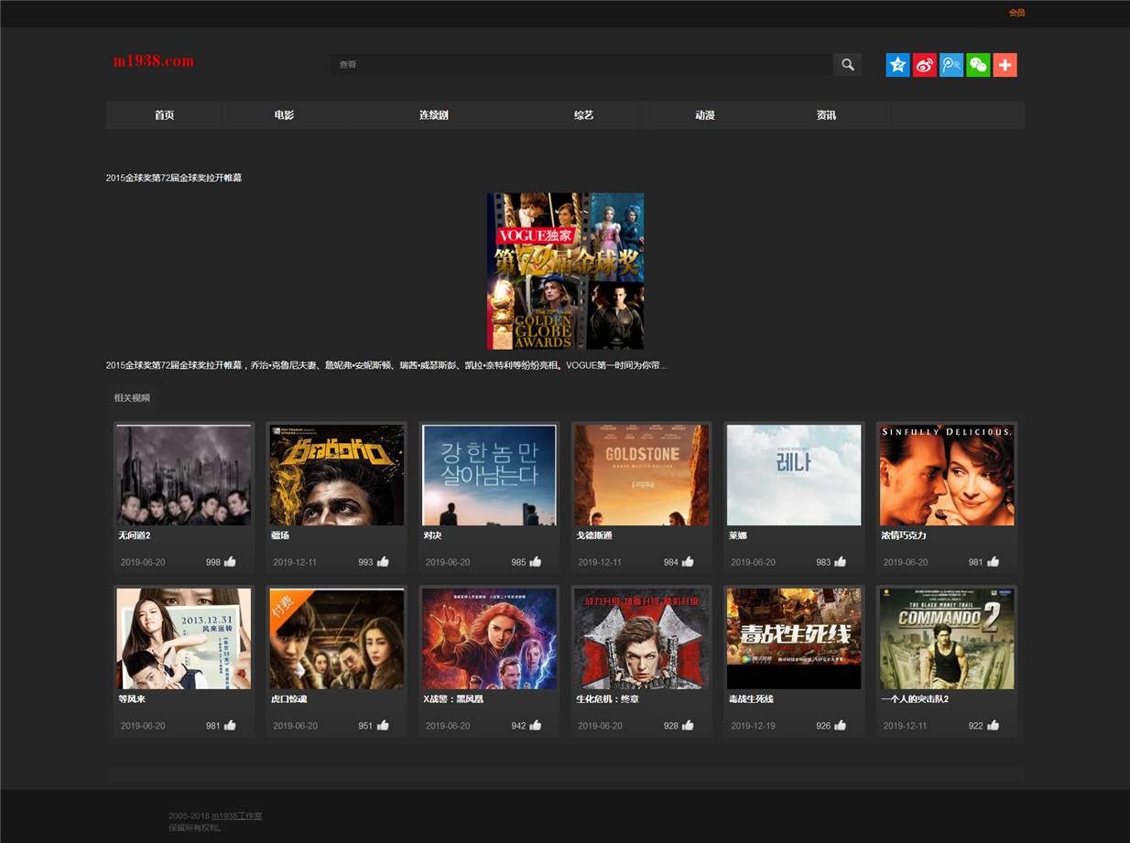Open the Golden Globe Awards poster image
The image size is (1130, 843).
point(565,271)
